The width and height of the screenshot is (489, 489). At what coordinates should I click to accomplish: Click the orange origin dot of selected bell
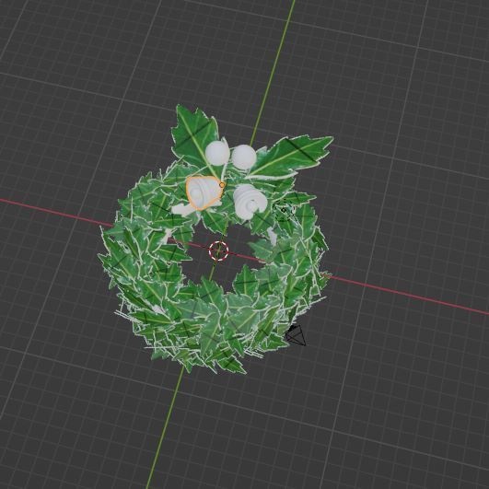[222, 185]
